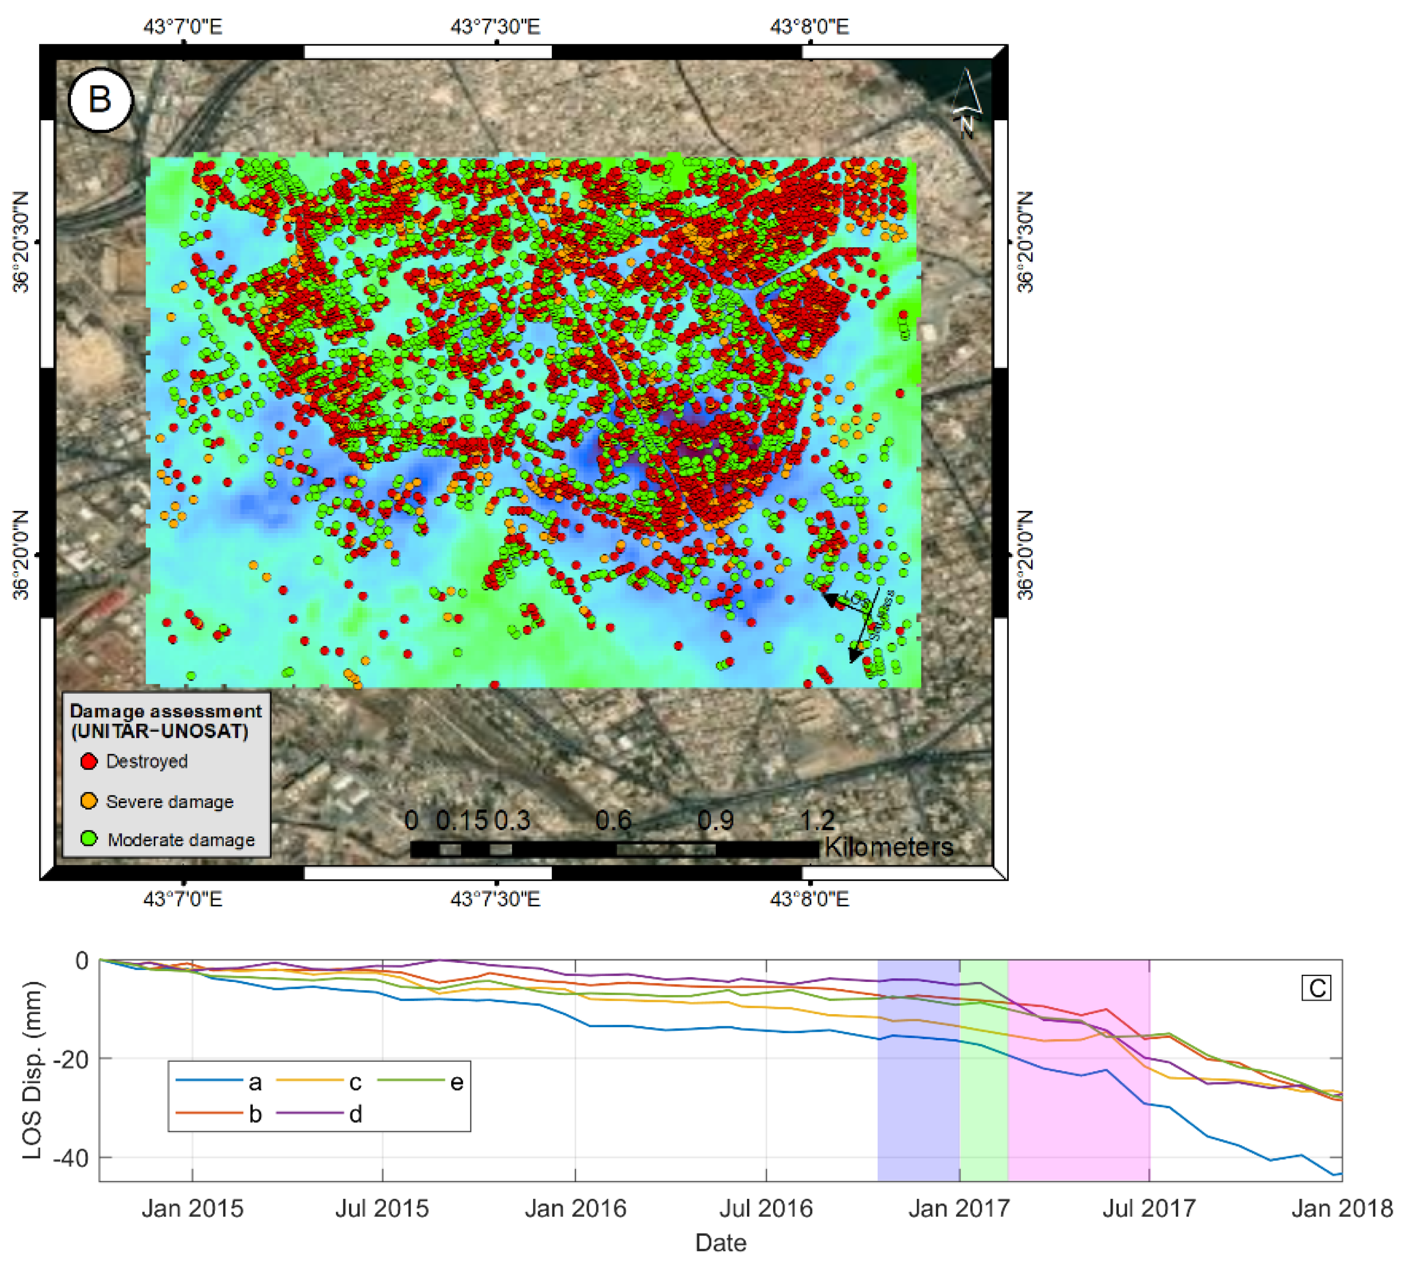Click the Jul 2017 date axis label
Viewport: 1409px width, 1273px height.
1149,1208
